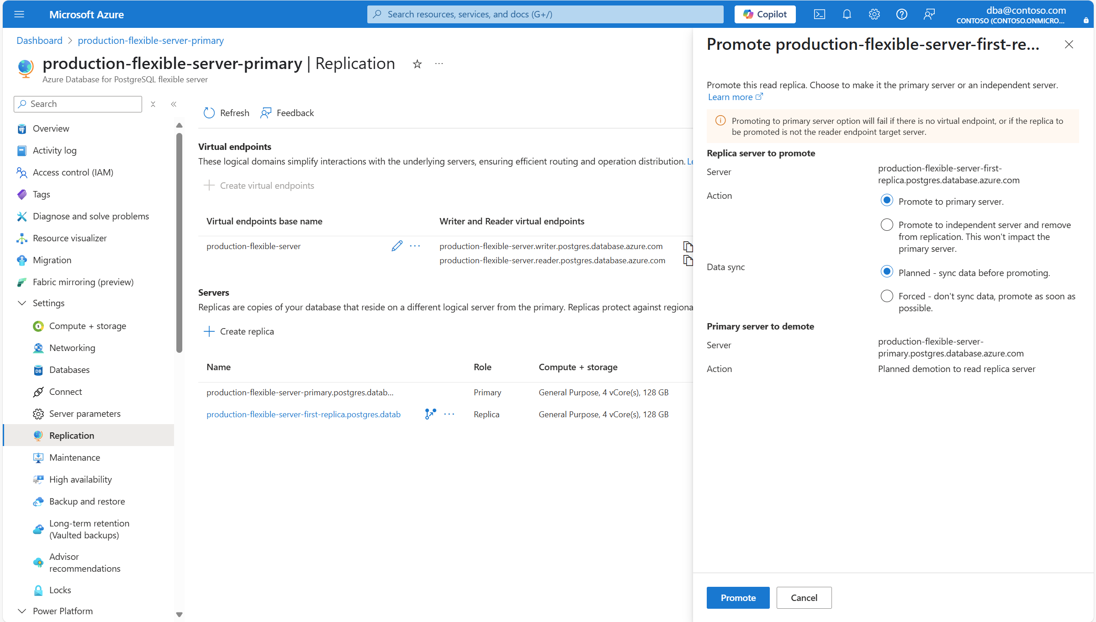Click the edit pencil for virtual endpoint
The image size is (1096, 622).
pyautogui.click(x=397, y=246)
